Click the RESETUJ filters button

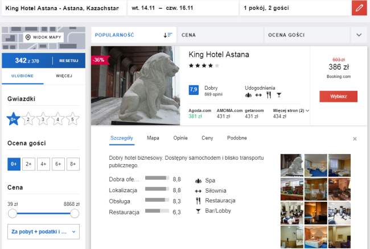point(69,61)
